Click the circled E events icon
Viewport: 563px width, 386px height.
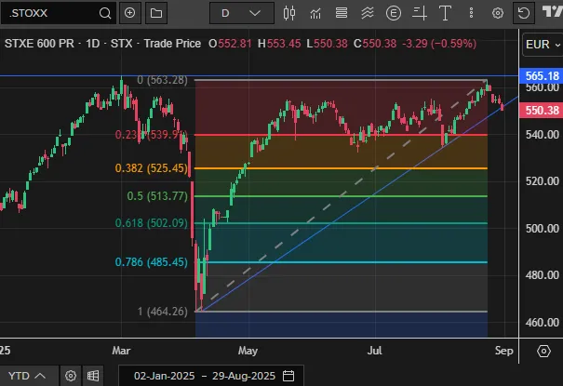pos(394,13)
